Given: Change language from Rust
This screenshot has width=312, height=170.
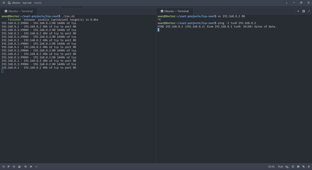Looking at the screenshot, I should [x=281, y=167].
